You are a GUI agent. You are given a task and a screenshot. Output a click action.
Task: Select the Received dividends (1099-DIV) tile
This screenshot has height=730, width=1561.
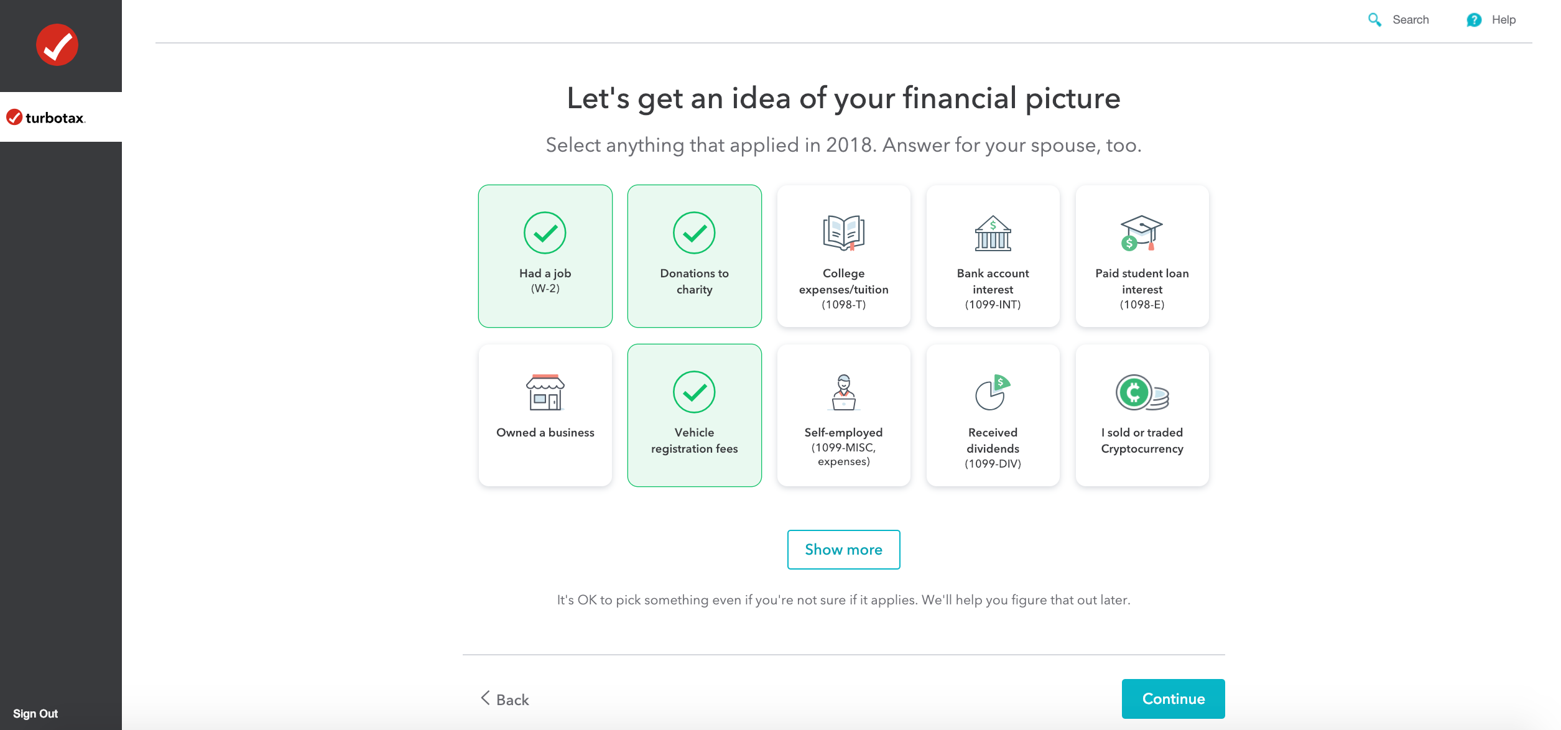(x=992, y=415)
